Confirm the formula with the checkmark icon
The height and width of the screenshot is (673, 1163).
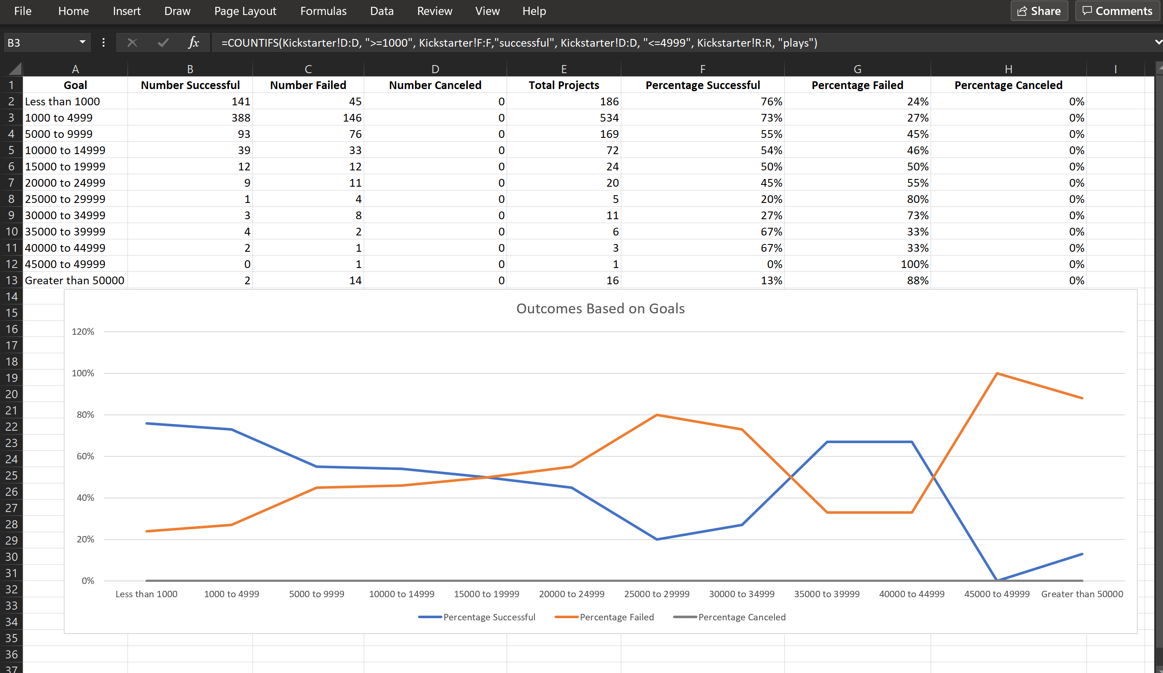pyautogui.click(x=163, y=42)
